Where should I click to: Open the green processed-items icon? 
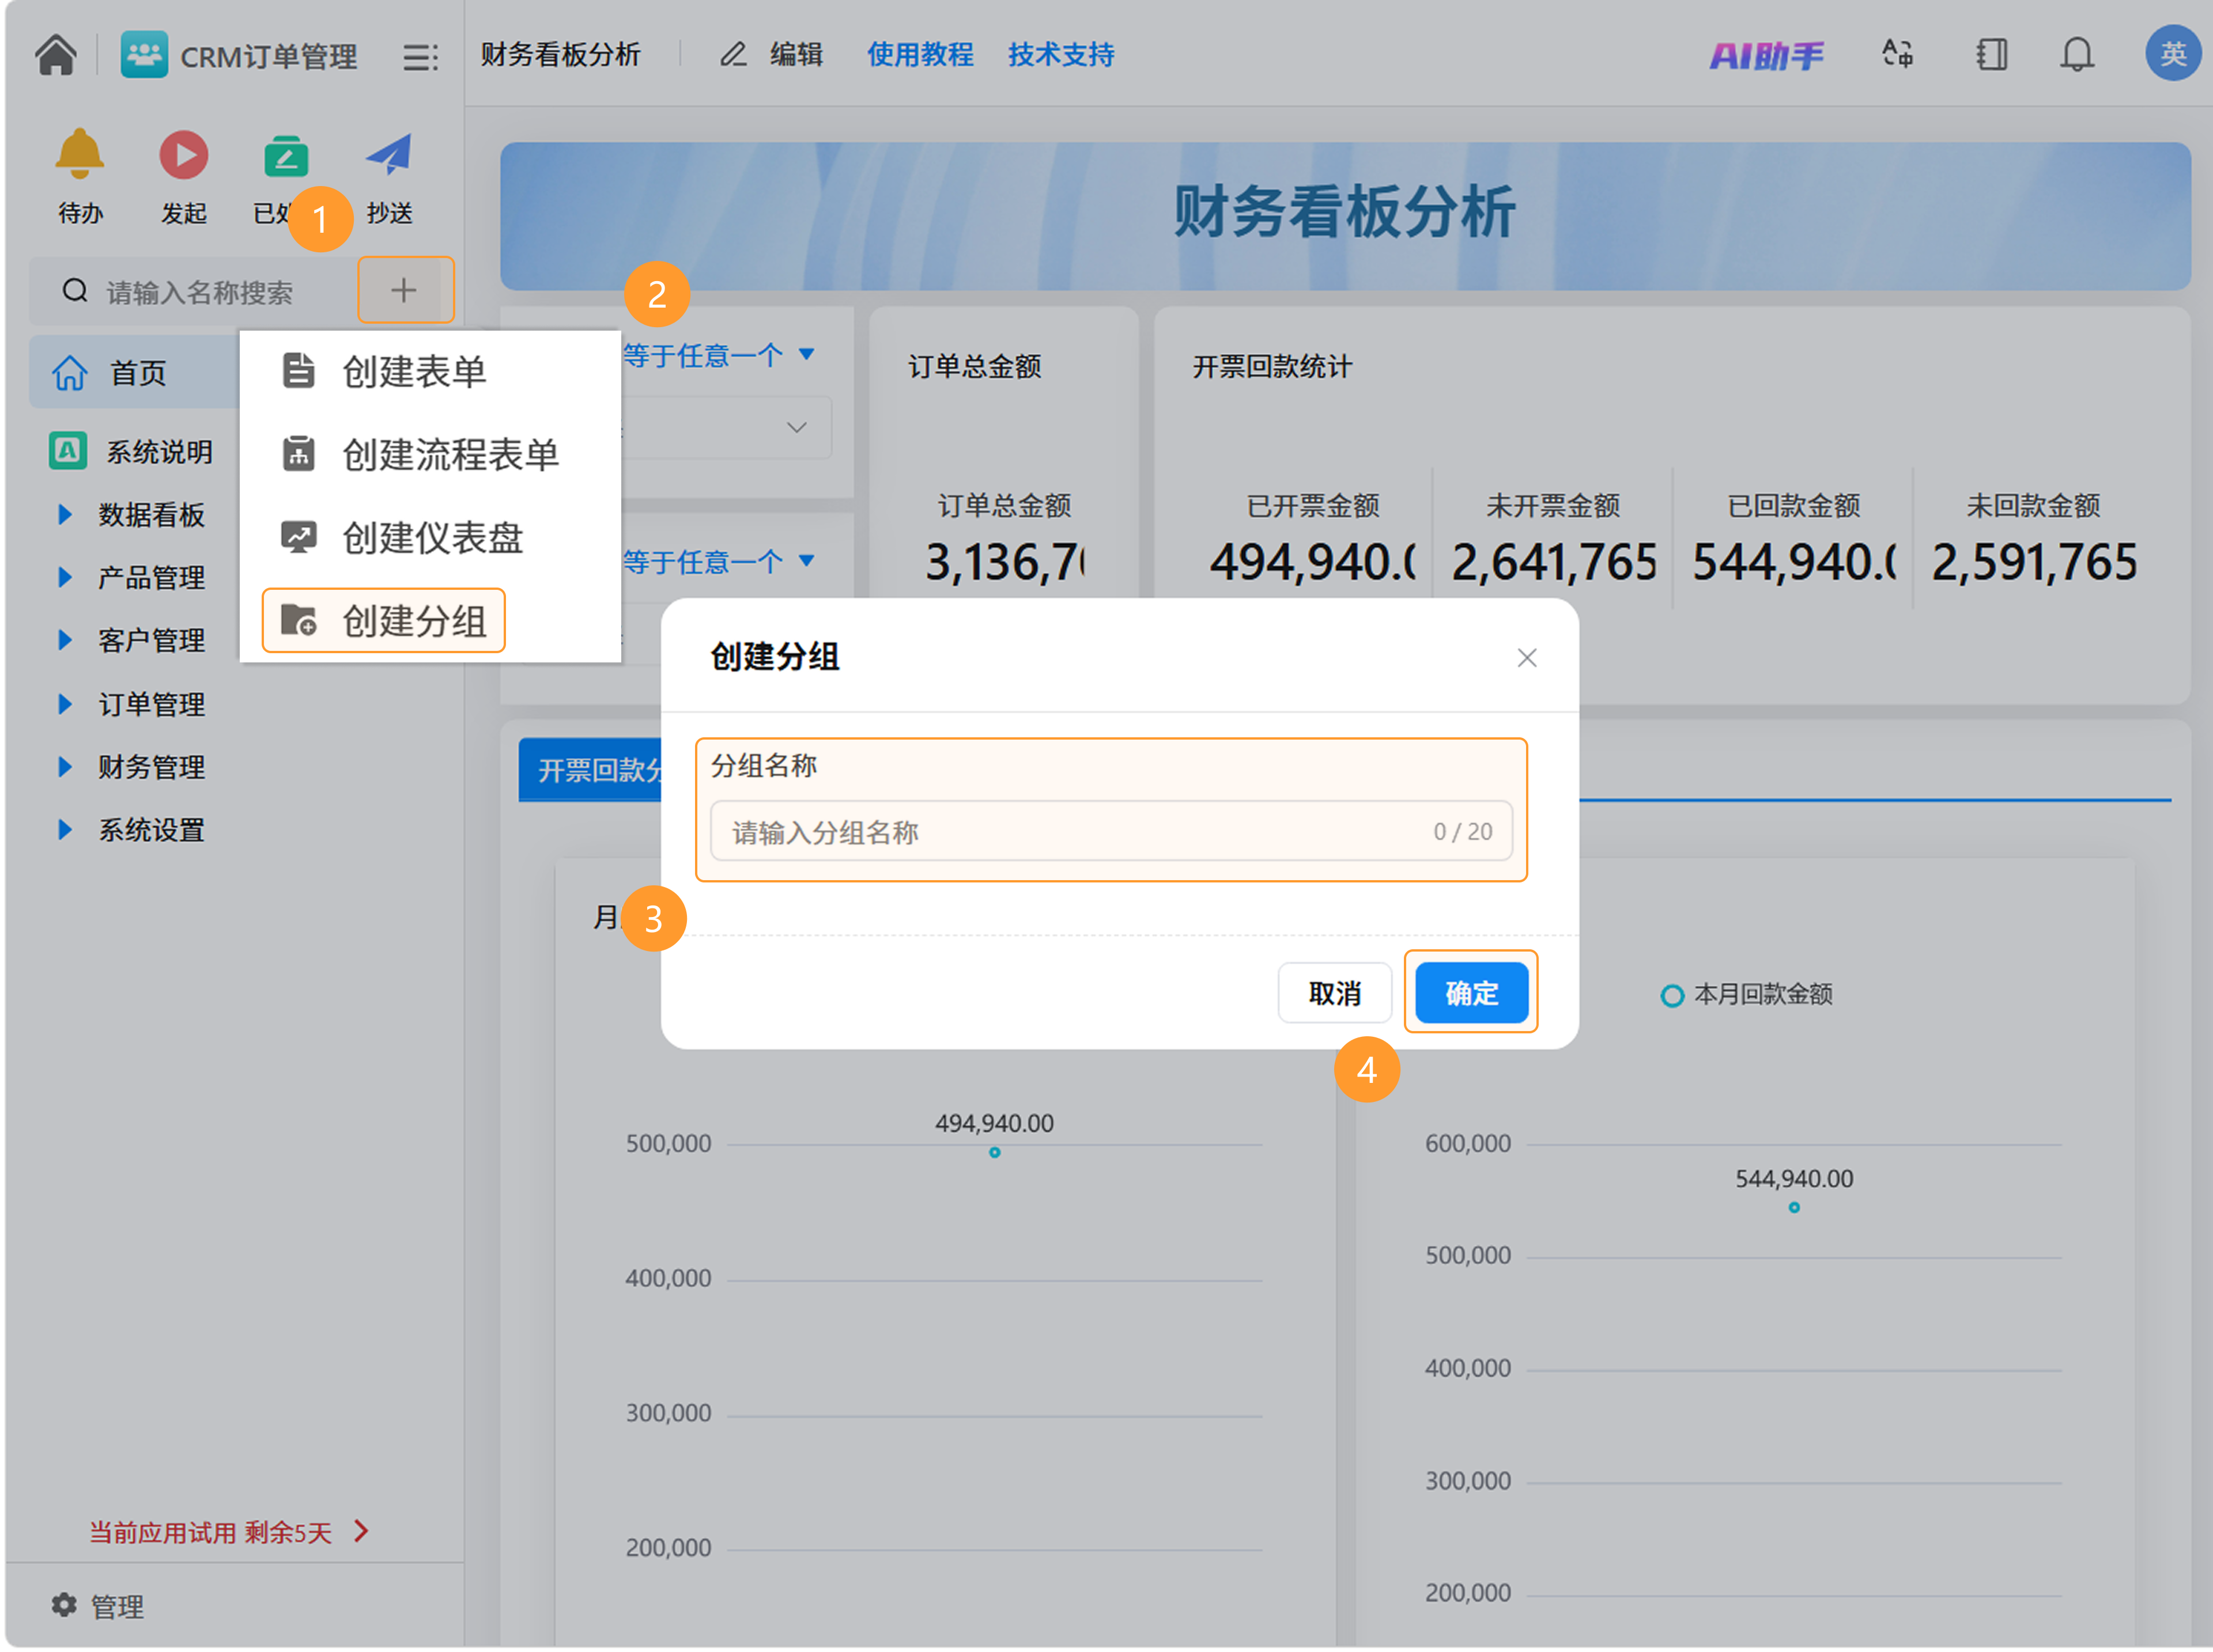[286, 157]
